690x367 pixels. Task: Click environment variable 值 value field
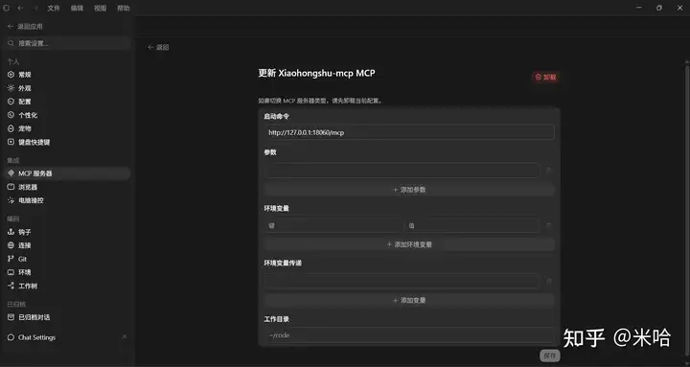pos(472,226)
